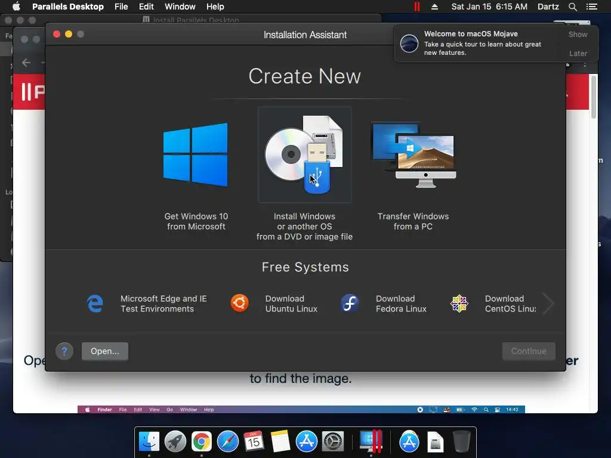Open App Store from the Dock

click(x=306, y=442)
